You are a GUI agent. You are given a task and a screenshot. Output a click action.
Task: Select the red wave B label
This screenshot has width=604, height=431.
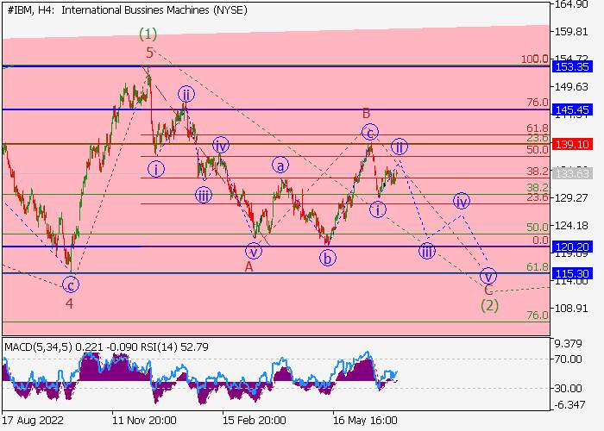[366, 114]
